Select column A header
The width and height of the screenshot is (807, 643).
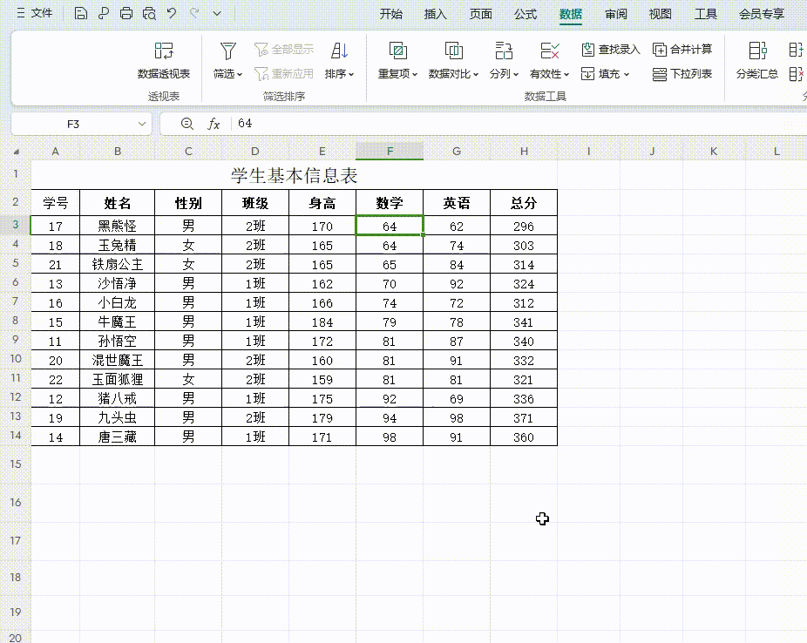56,152
